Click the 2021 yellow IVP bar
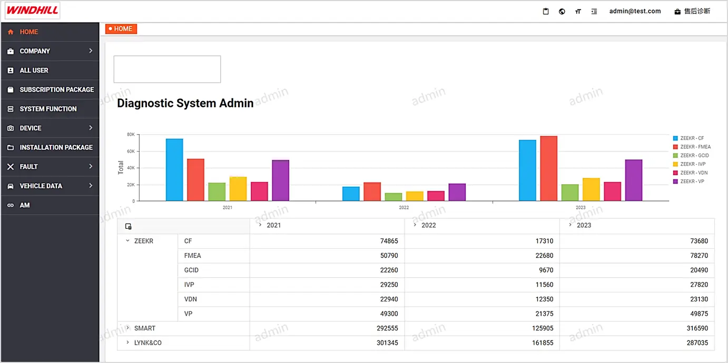 pyautogui.click(x=238, y=189)
